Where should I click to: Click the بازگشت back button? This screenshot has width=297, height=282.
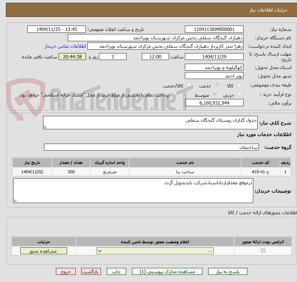pos(91,272)
